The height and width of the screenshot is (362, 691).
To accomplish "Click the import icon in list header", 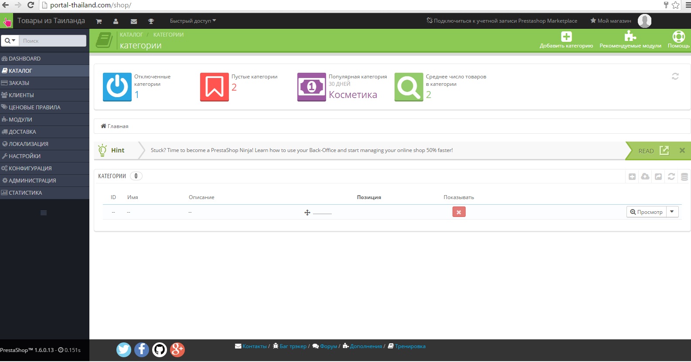I will click(x=658, y=176).
